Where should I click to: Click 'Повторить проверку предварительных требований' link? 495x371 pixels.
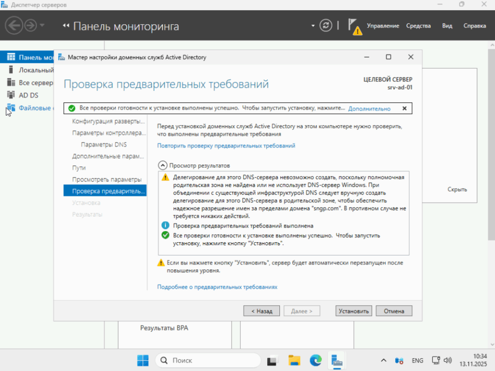pyautogui.click(x=226, y=146)
